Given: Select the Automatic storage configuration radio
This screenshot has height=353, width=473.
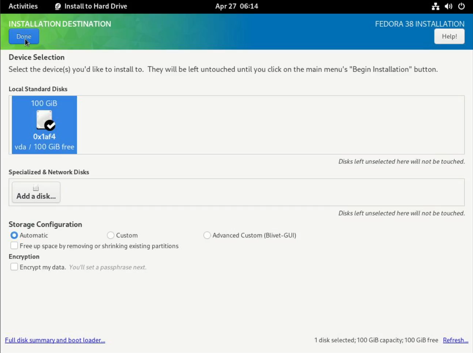Looking at the screenshot, I should (14, 235).
